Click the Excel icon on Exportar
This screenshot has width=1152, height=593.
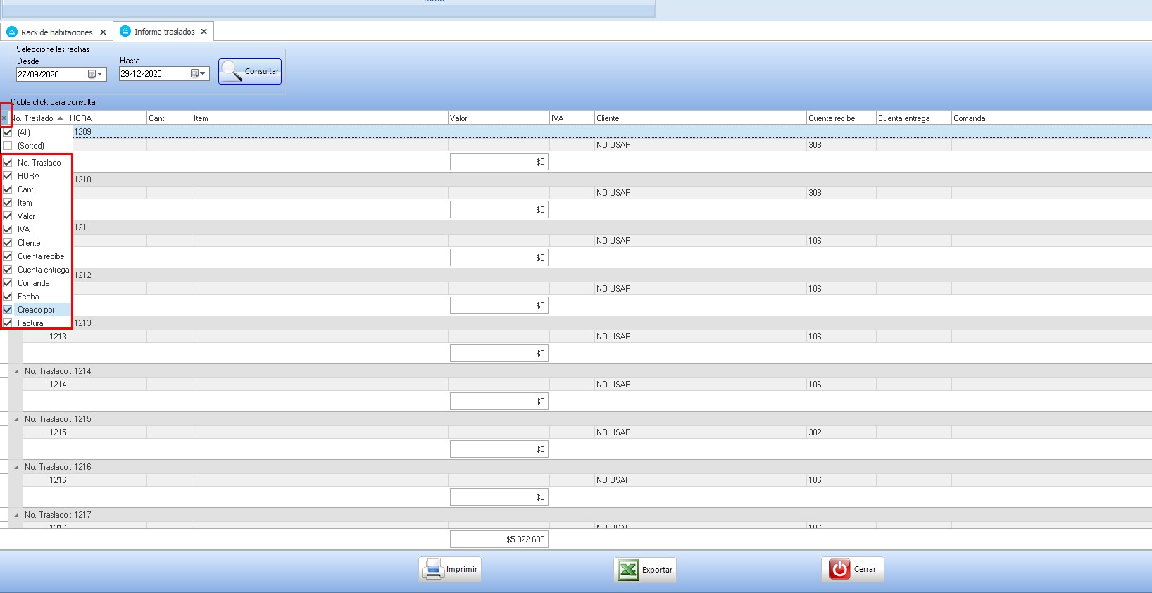coord(628,570)
